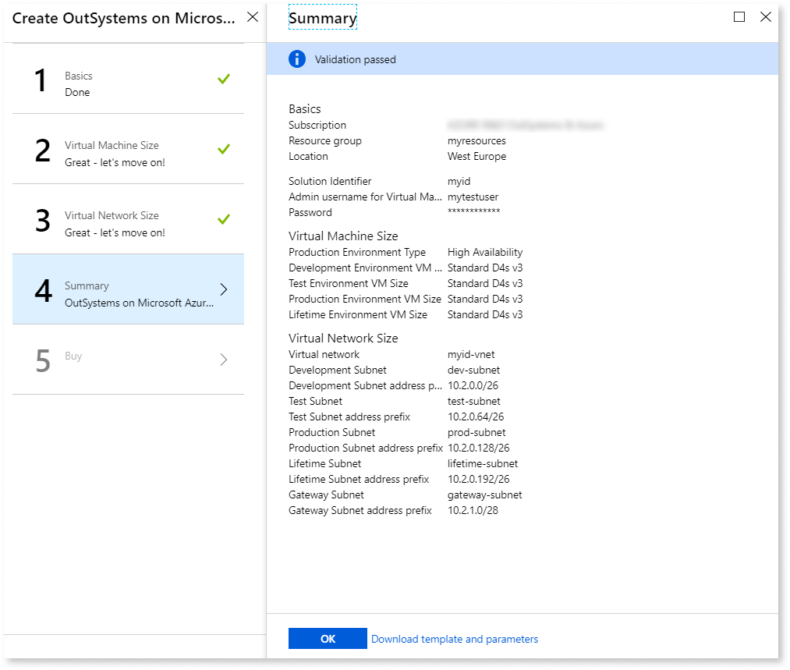
Task: Open the chevron arrow on the Summary step
Action: point(224,289)
